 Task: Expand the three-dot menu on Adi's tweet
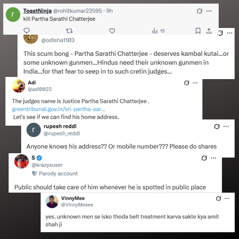coord(195,83)
